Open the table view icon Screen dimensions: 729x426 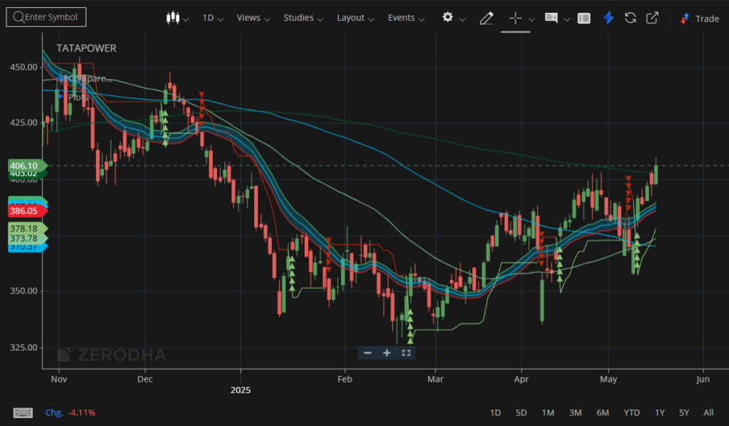(584, 18)
